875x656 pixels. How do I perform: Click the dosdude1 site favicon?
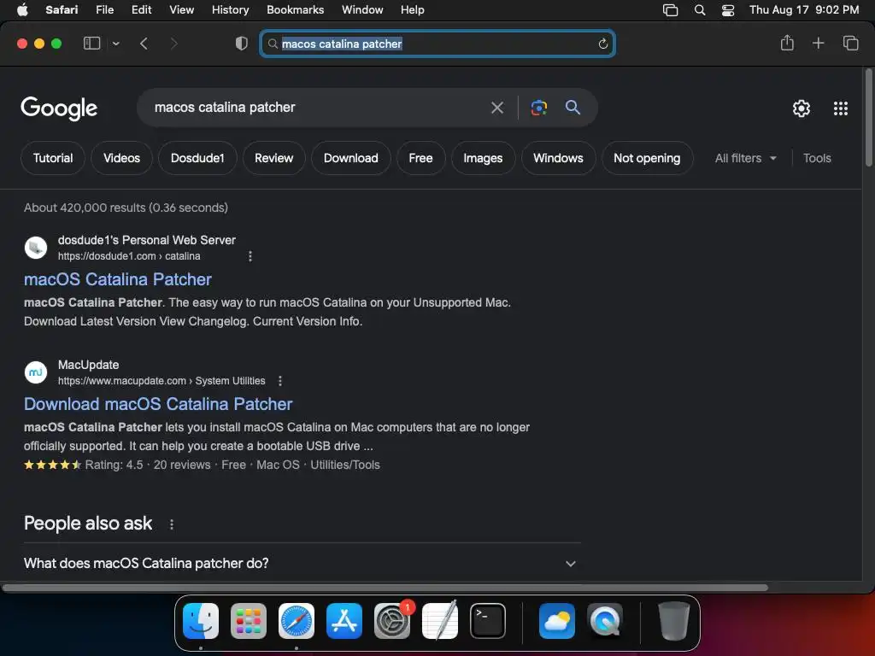36,248
